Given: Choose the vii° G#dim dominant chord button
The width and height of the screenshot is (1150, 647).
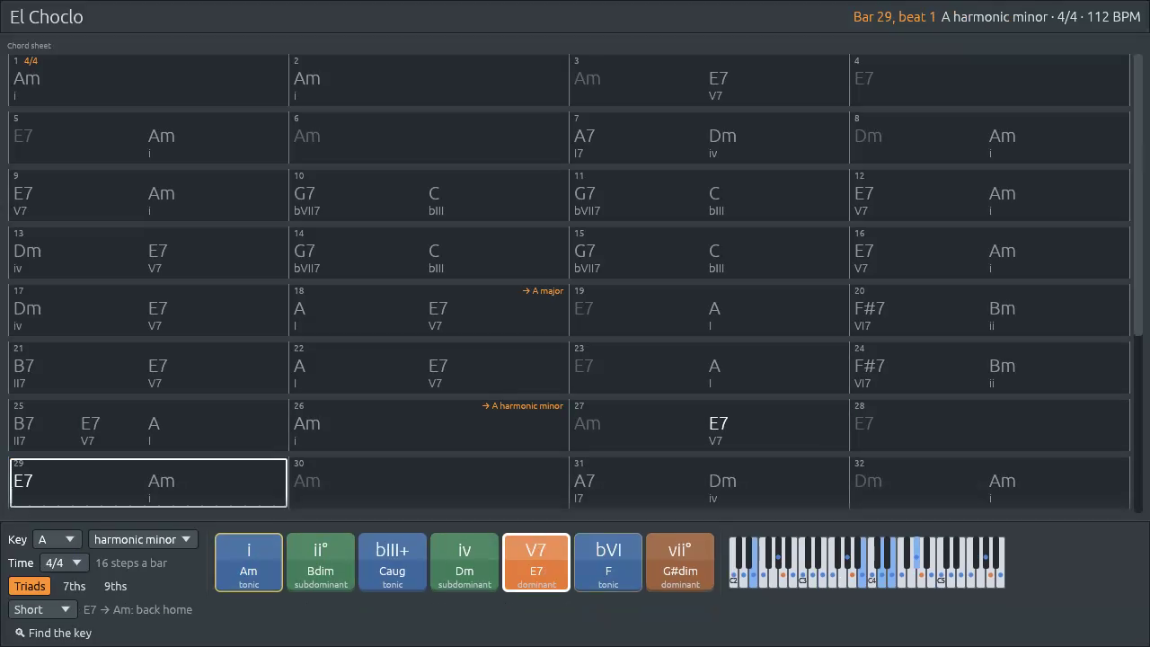Looking at the screenshot, I should point(680,563).
